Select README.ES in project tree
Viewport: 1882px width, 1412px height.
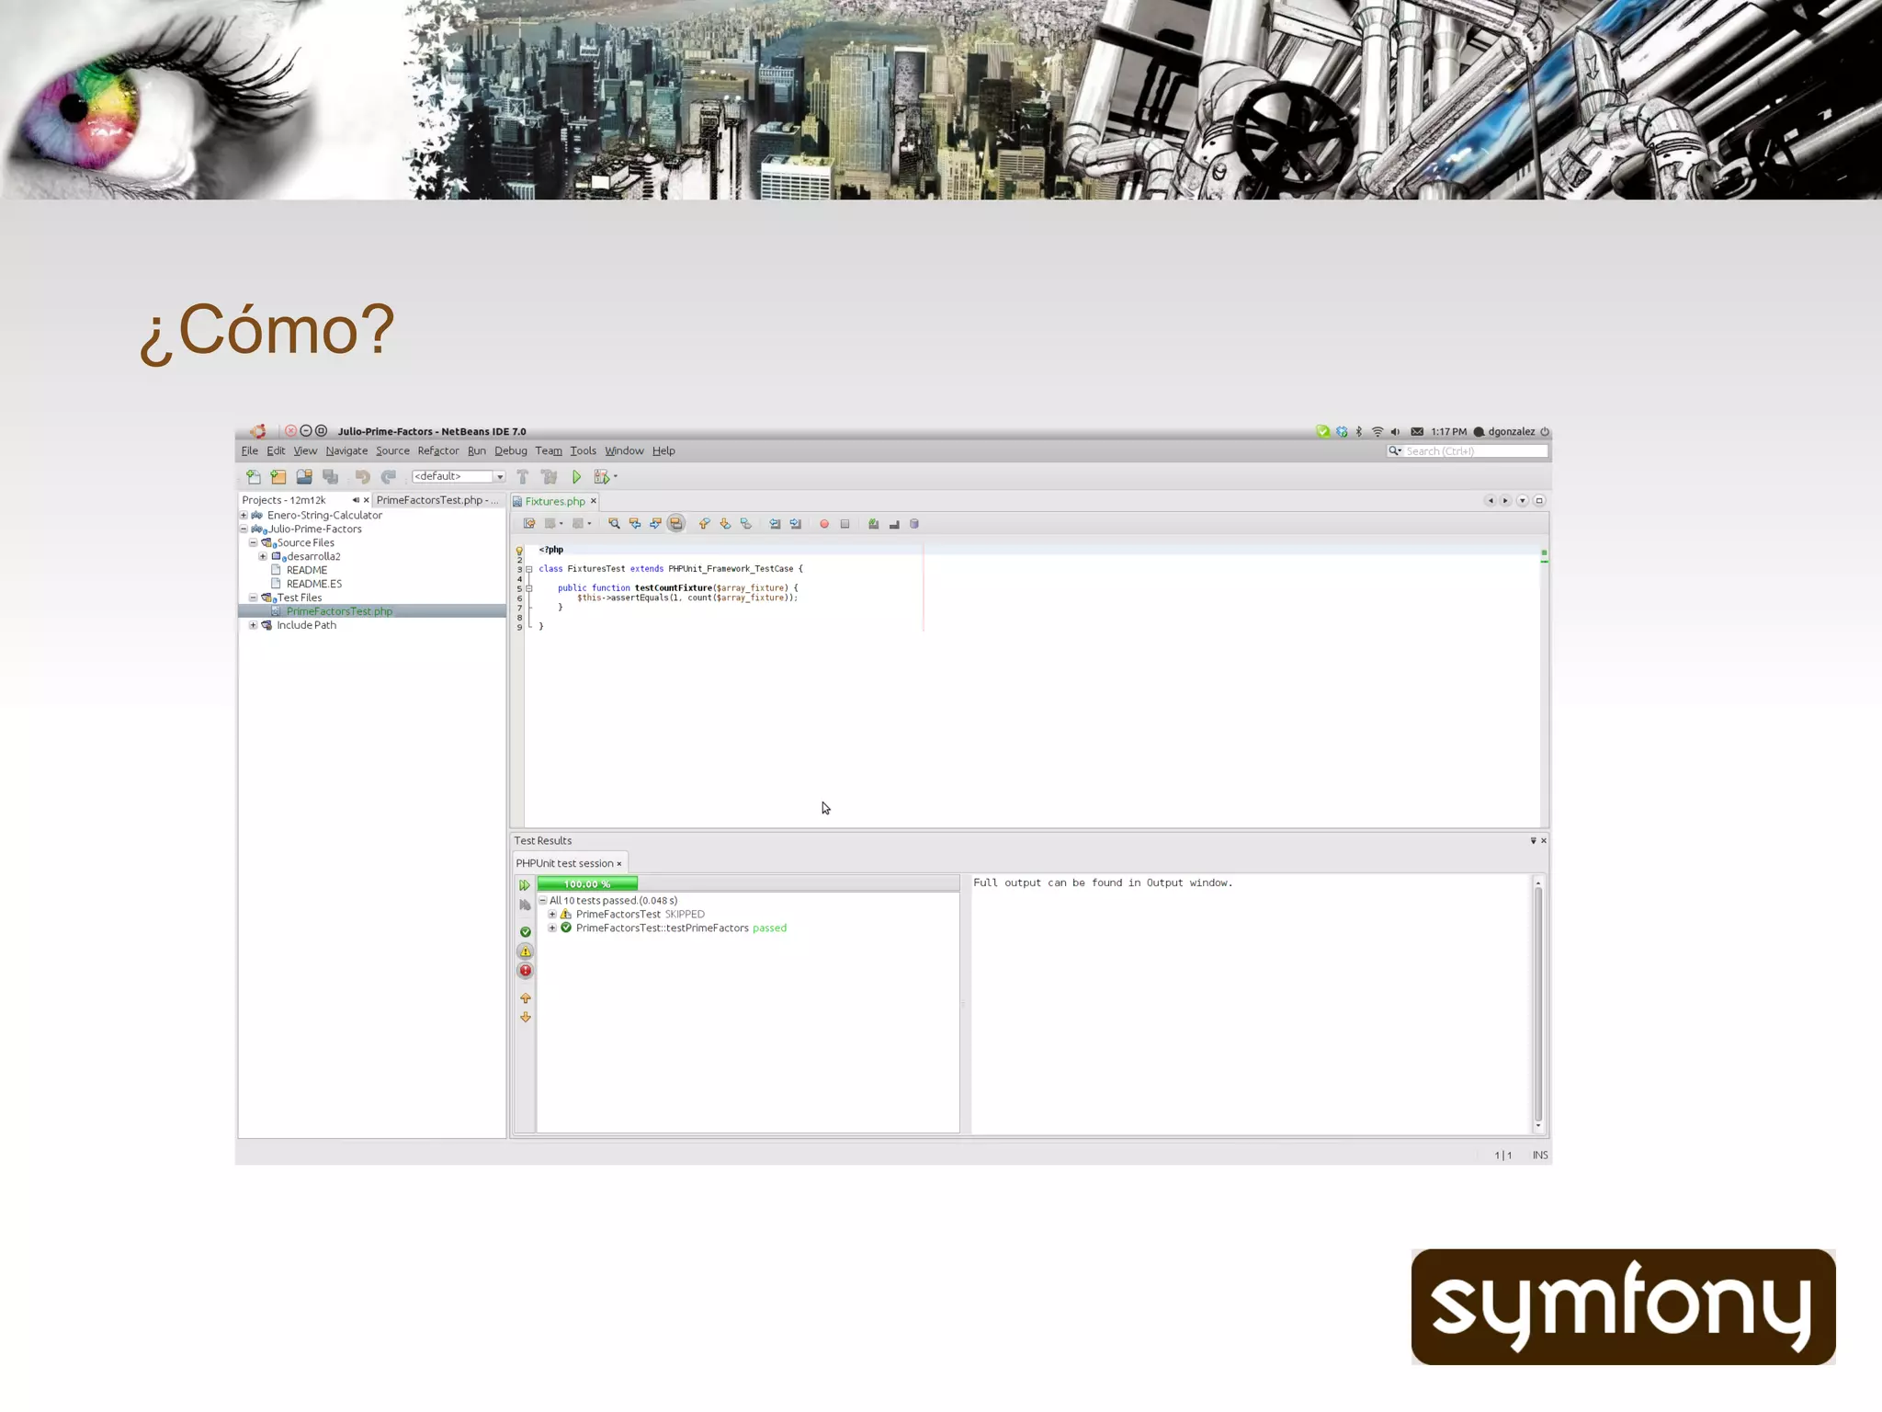coord(313,584)
